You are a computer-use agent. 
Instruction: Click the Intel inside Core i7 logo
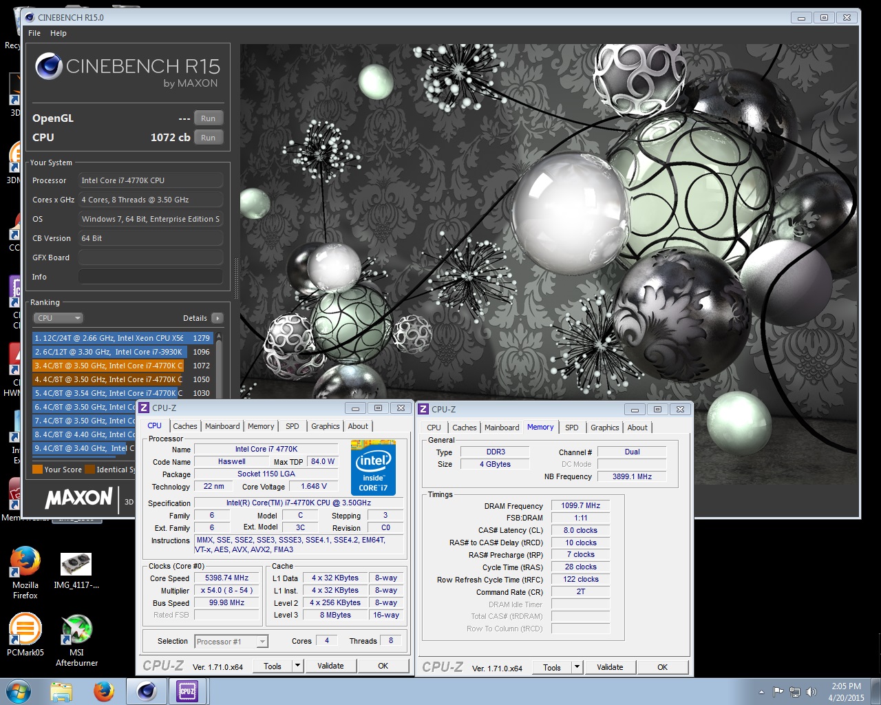click(x=373, y=467)
